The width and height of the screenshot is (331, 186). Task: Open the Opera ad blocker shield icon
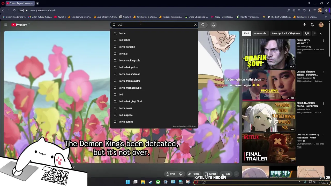point(299,10)
